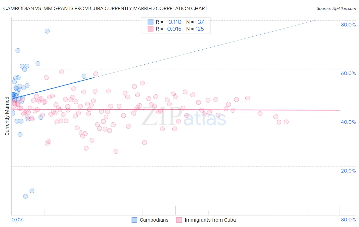Click the Currently Married axis title
This screenshot has height=227, width=359.
click(7, 116)
